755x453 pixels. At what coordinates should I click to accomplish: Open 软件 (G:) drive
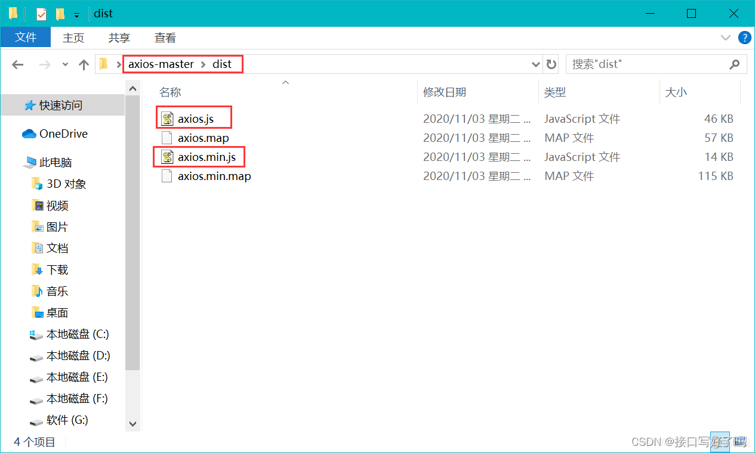(x=67, y=420)
